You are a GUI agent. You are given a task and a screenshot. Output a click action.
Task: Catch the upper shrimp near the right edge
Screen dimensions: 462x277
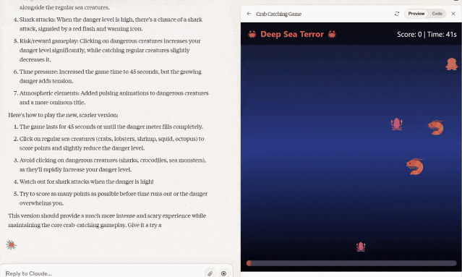436,127
